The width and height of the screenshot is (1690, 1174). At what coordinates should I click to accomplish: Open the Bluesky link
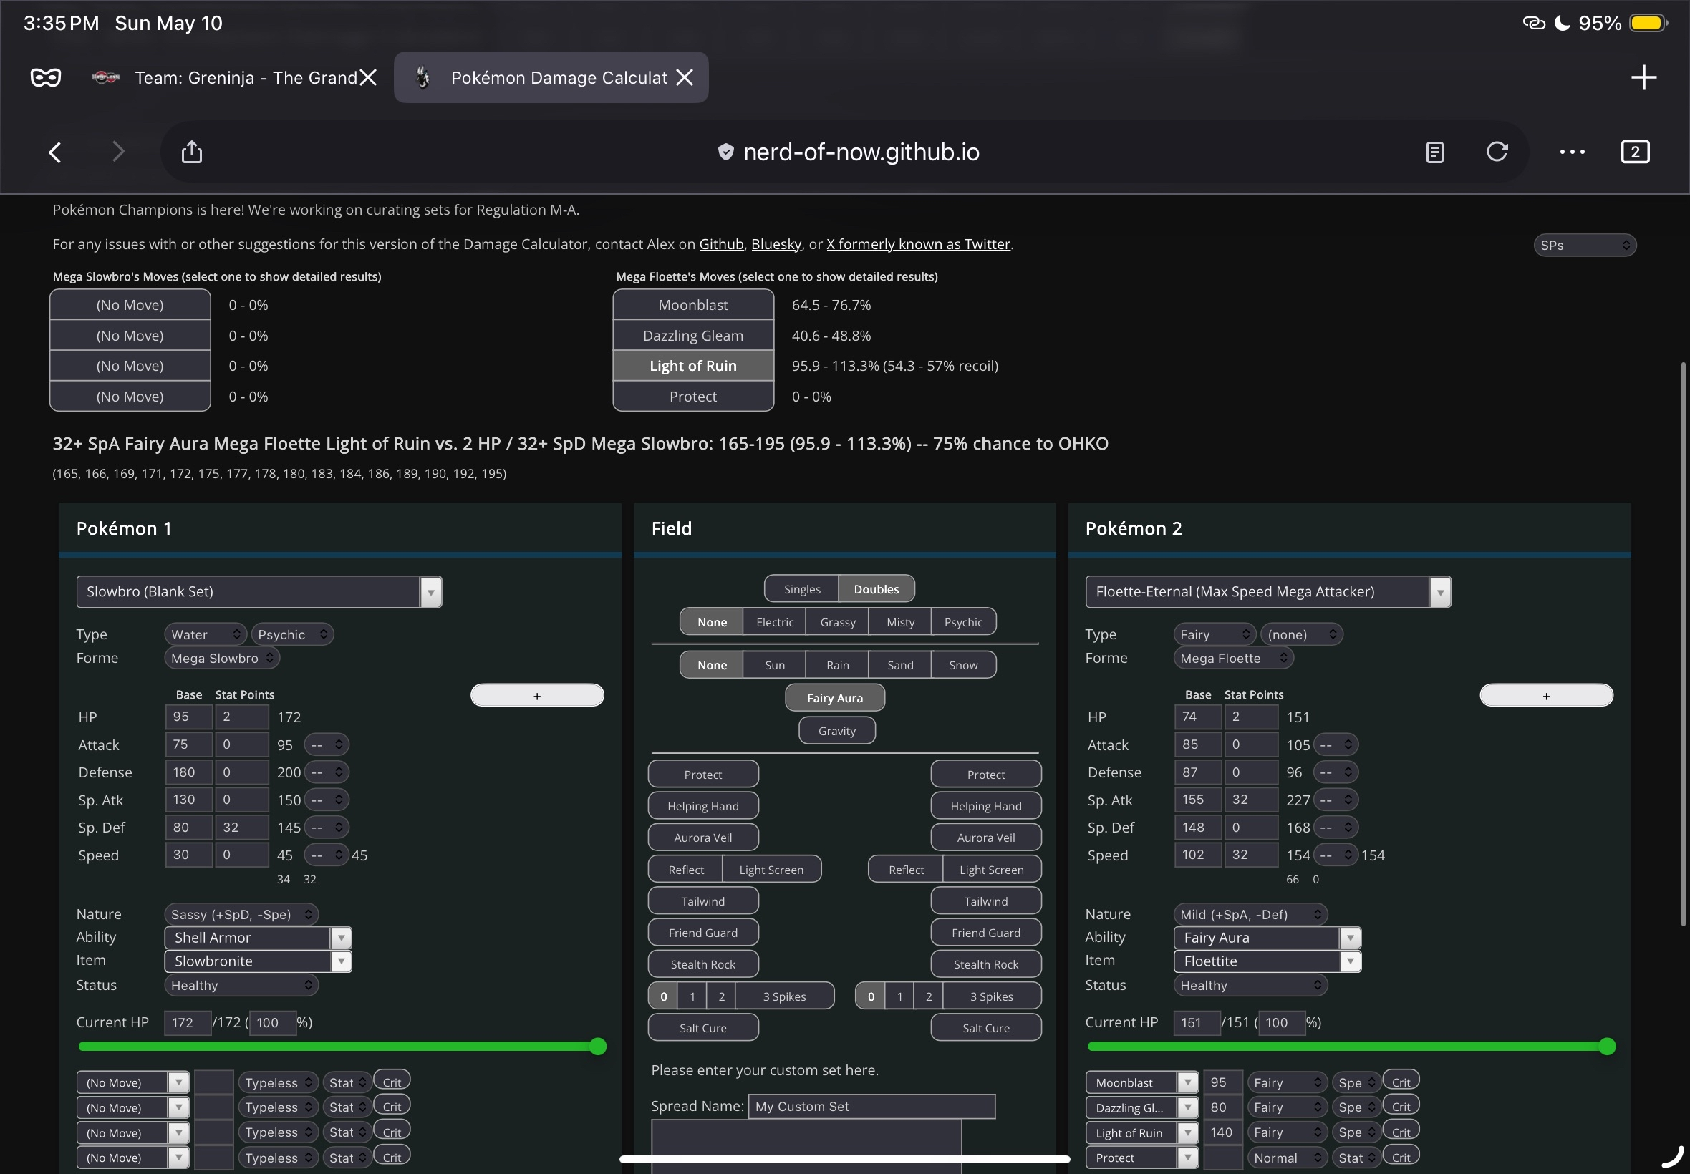click(x=776, y=244)
